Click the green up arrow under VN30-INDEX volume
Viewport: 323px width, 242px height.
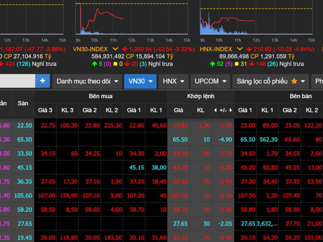pyautogui.click(x=94, y=64)
